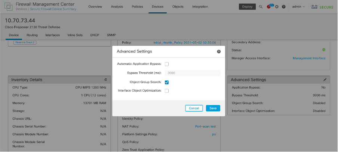Click the 13701 MB RAM value
The image size is (338, 152).
95,103
